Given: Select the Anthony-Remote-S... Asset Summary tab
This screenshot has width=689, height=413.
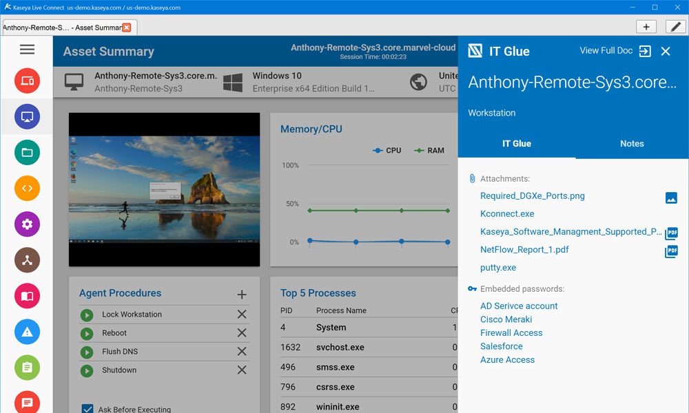Looking at the screenshot, I should pos(61,28).
